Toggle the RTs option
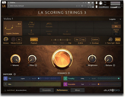Viewport: 125px width, 97px height. pos(116,26)
